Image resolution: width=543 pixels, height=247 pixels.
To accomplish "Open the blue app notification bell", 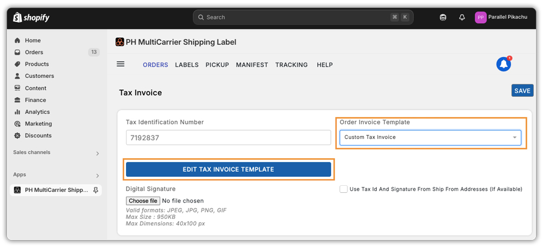I will pos(503,64).
